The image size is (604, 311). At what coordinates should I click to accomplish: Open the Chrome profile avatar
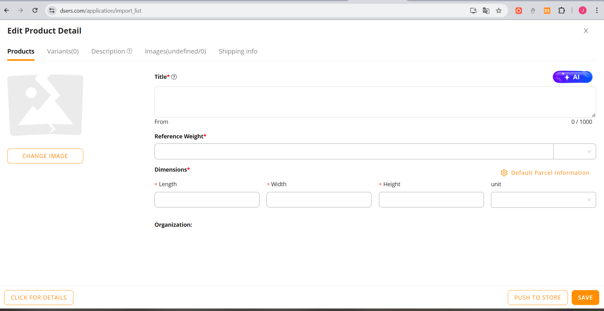[x=582, y=10]
